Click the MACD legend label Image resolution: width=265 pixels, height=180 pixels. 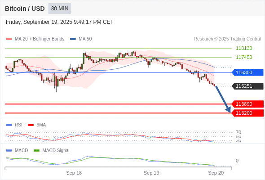22,151
